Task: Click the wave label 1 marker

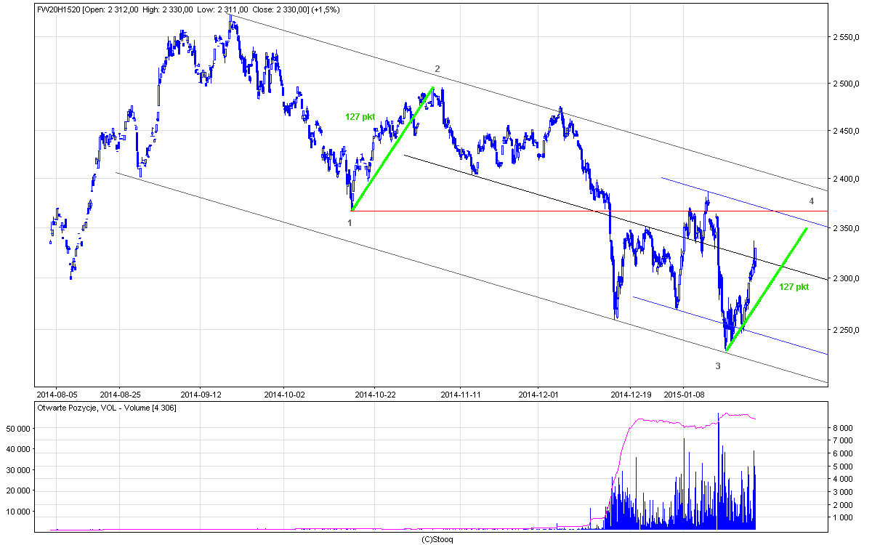Action: pyautogui.click(x=350, y=223)
